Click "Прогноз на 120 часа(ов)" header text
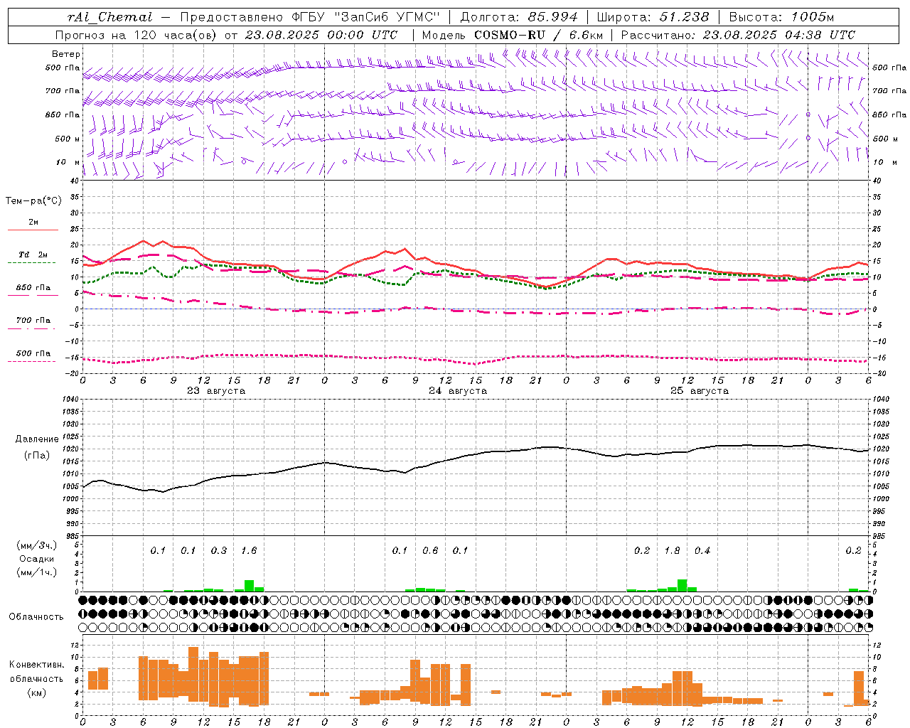The image size is (910, 728). coord(136,35)
